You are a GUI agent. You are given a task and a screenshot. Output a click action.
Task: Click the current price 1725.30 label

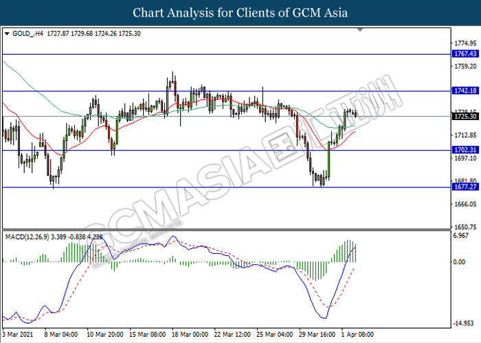(x=465, y=117)
